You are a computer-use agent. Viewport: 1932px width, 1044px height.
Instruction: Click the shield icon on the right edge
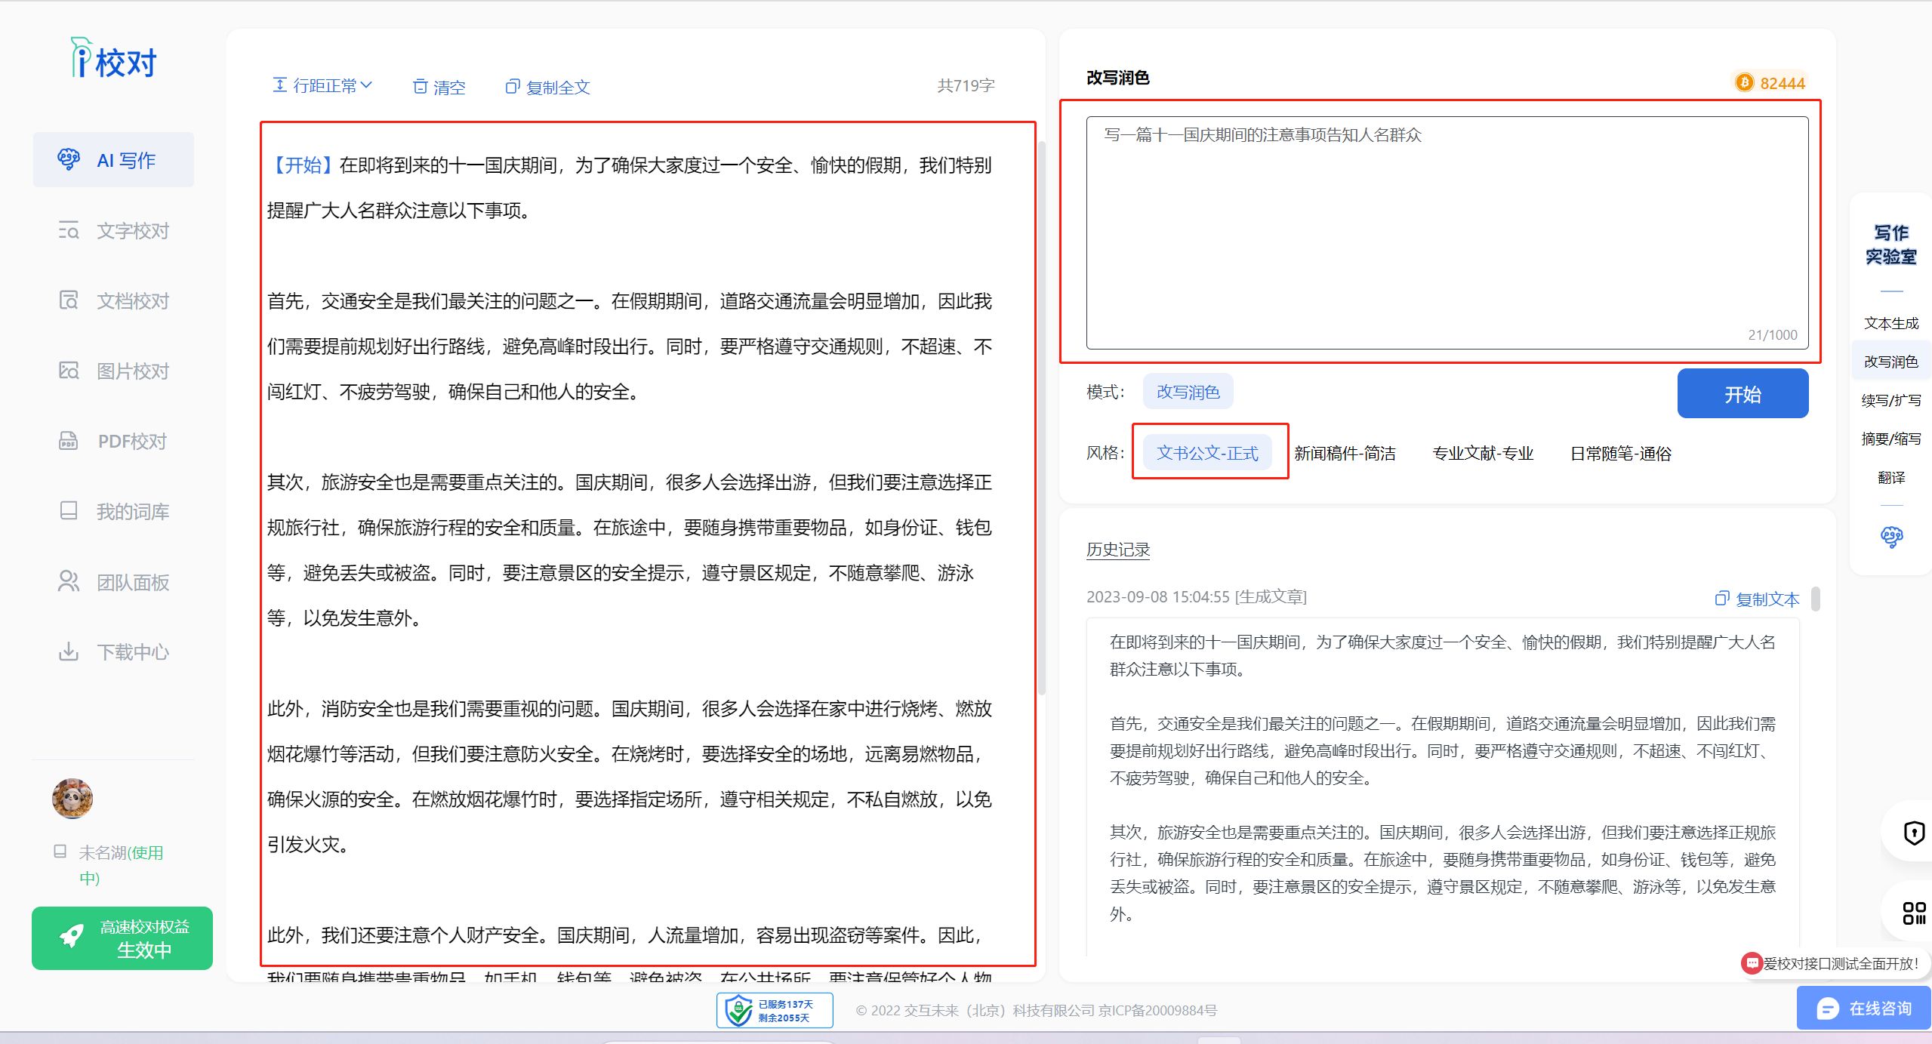click(x=1914, y=832)
